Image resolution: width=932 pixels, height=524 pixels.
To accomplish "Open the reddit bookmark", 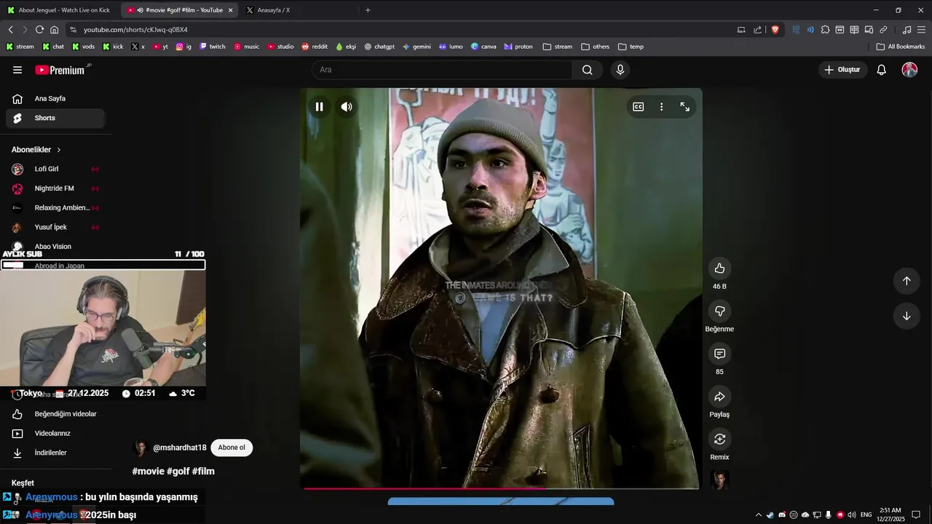I will 315,47.
